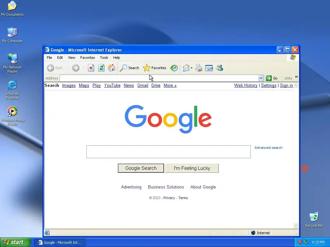The height and width of the screenshot is (247, 330).
Task: Open the Forward button history dropdown arrow
Action: point(83,68)
